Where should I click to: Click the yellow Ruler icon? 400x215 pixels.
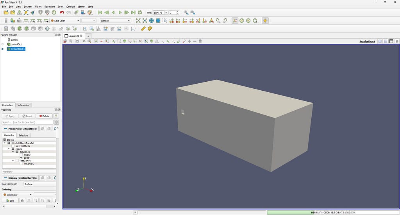pyautogui.click(x=143, y=29)
